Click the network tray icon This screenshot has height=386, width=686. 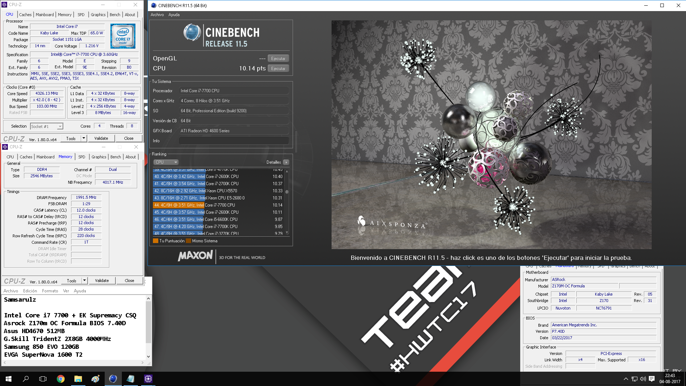(x=634, y=379)
